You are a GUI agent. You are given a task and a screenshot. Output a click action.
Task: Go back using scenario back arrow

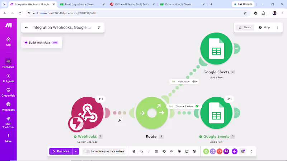pos(26,28)
